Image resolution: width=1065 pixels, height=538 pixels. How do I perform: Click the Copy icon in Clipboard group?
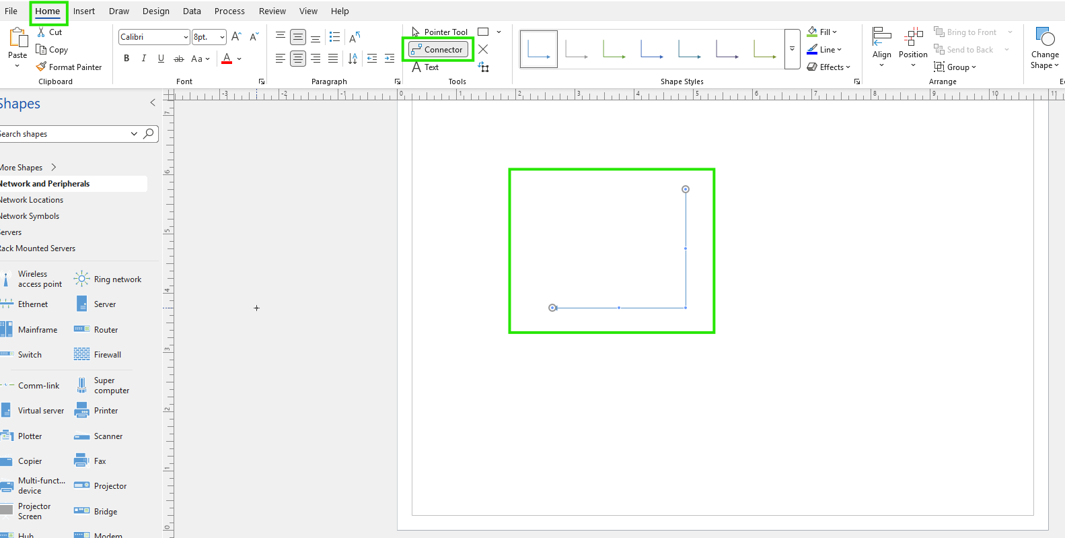pyautogui.click(x=41, y=49)
